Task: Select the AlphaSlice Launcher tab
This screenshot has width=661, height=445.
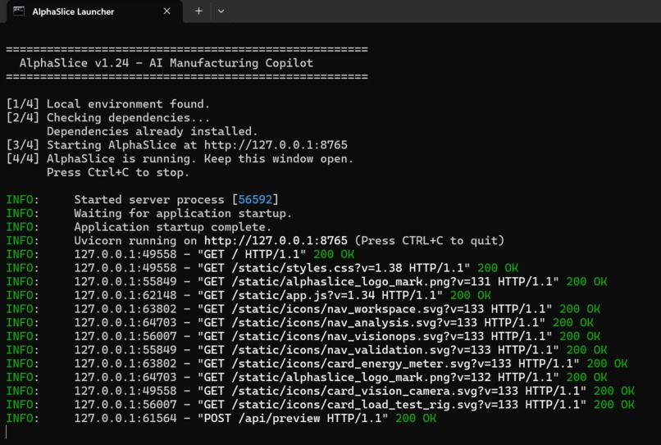Action: (x=94, y=11)
